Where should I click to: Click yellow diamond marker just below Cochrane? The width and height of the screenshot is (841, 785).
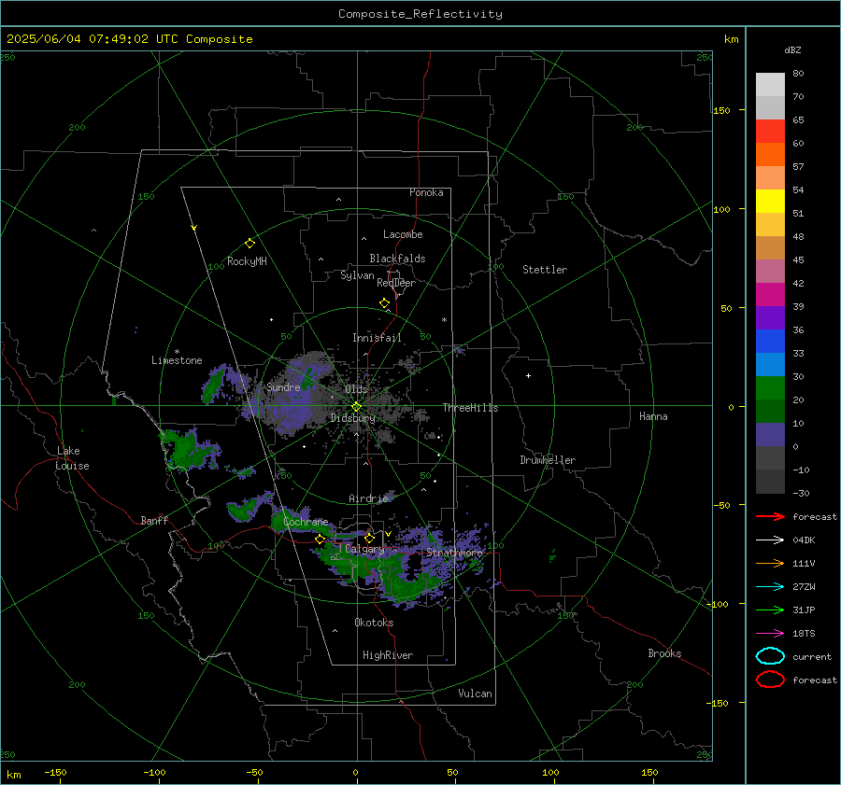(321, 540)
